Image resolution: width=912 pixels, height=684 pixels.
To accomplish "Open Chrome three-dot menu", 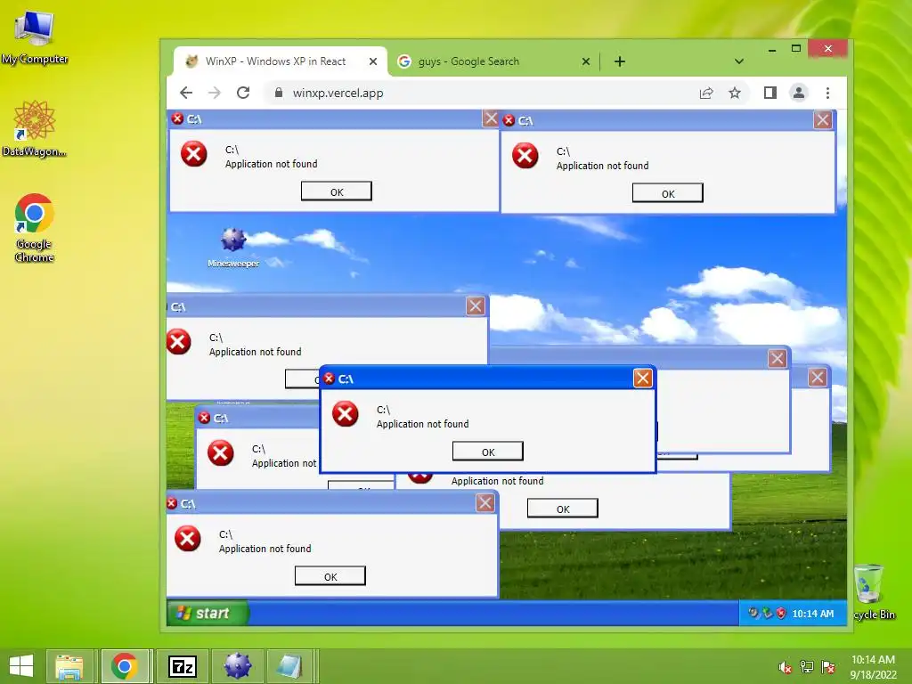I will click(827, 93).
